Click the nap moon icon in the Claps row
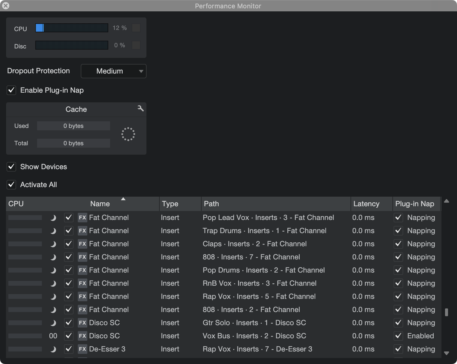This screenshot has height=364, width=457. pyautogui.click(x=53, y=244)
